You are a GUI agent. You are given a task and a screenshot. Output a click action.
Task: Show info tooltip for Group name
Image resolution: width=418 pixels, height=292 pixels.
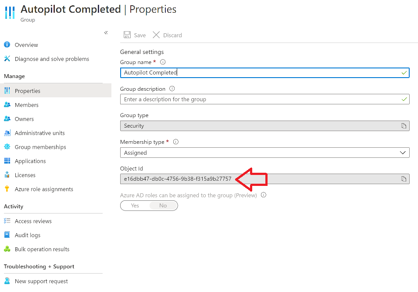pos(163,62)
